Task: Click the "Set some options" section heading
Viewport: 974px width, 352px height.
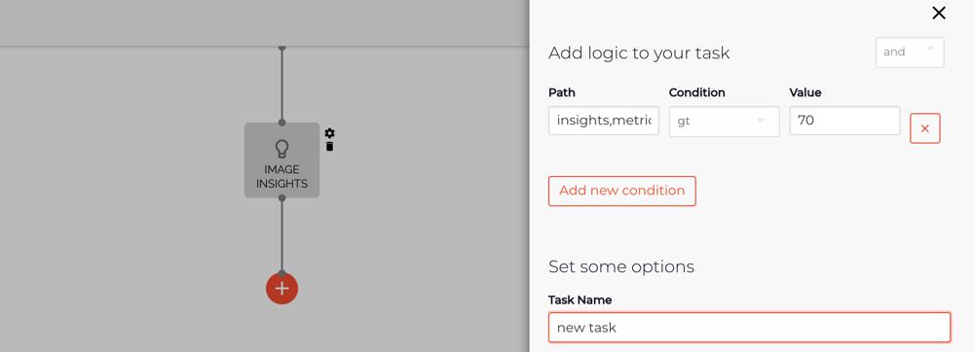Action: [x=621, y=267]
